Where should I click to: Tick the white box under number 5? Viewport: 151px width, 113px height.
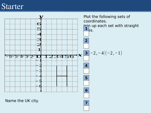coord(86,83)
